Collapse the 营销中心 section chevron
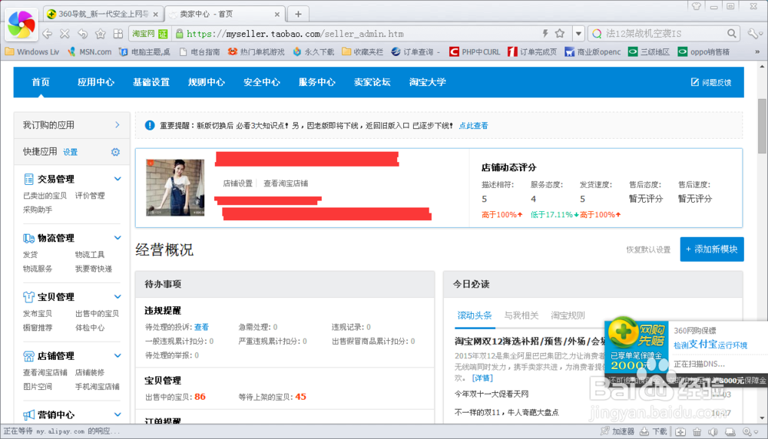 tap(118, 414)
